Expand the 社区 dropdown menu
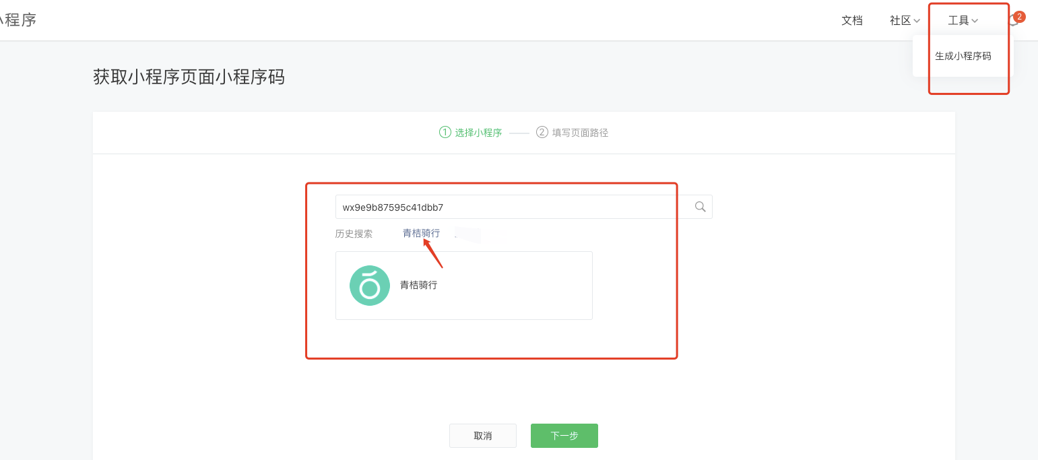The height and width of the screenshot is (460, 1038). pyautogui.click(x=905, y=21)
